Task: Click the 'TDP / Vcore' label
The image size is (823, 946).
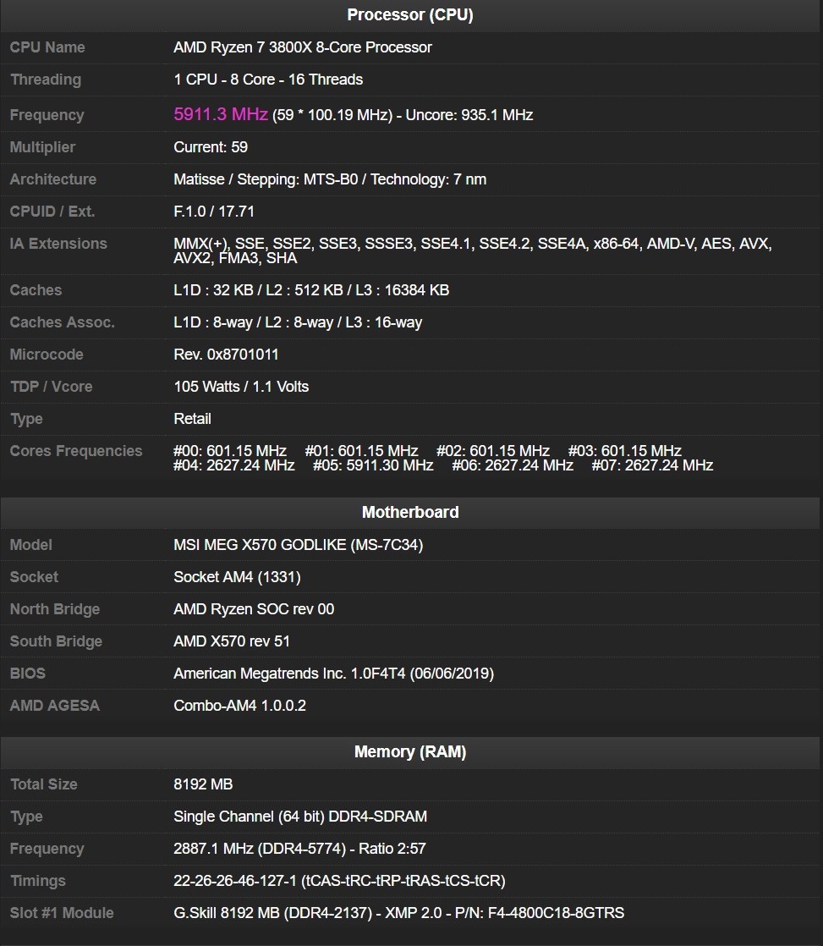Action: coord(52,386)
